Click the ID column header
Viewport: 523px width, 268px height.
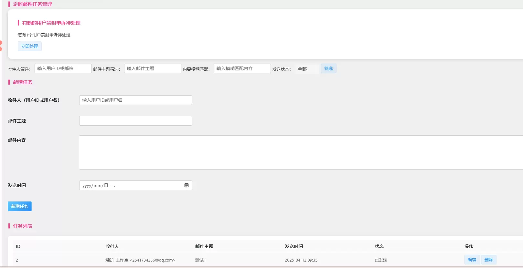(x=18, y=246)
